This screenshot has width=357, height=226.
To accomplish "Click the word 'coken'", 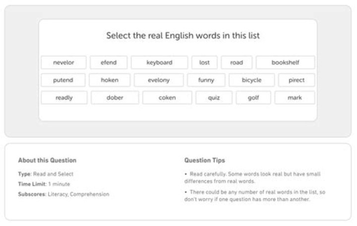I will (x=167, y=98).
